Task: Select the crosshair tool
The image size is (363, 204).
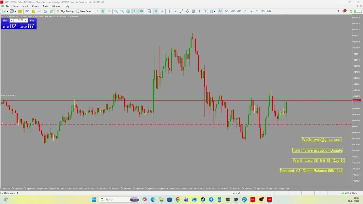Action: pos(162,11)
